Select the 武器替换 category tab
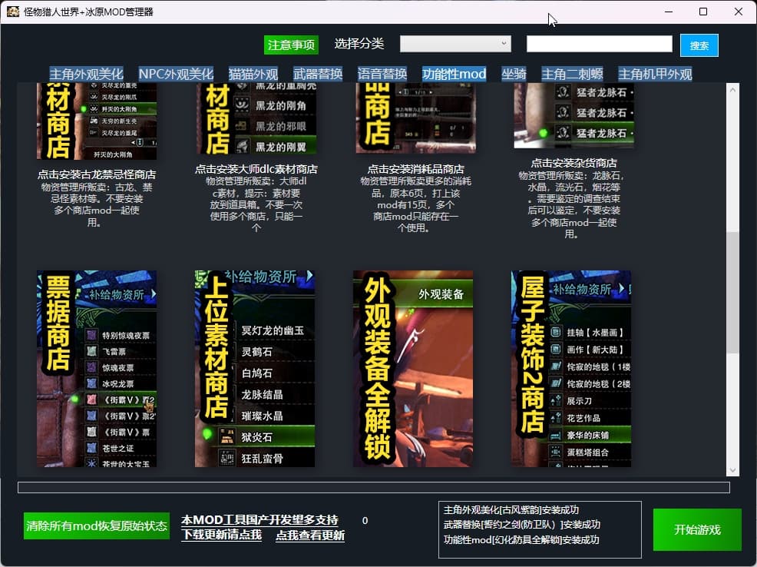 point(318,74)
